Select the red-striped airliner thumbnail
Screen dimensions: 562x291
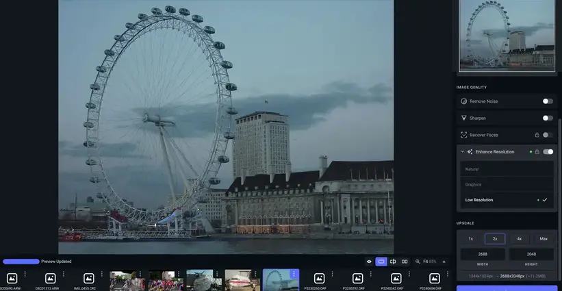coord(242,280)
